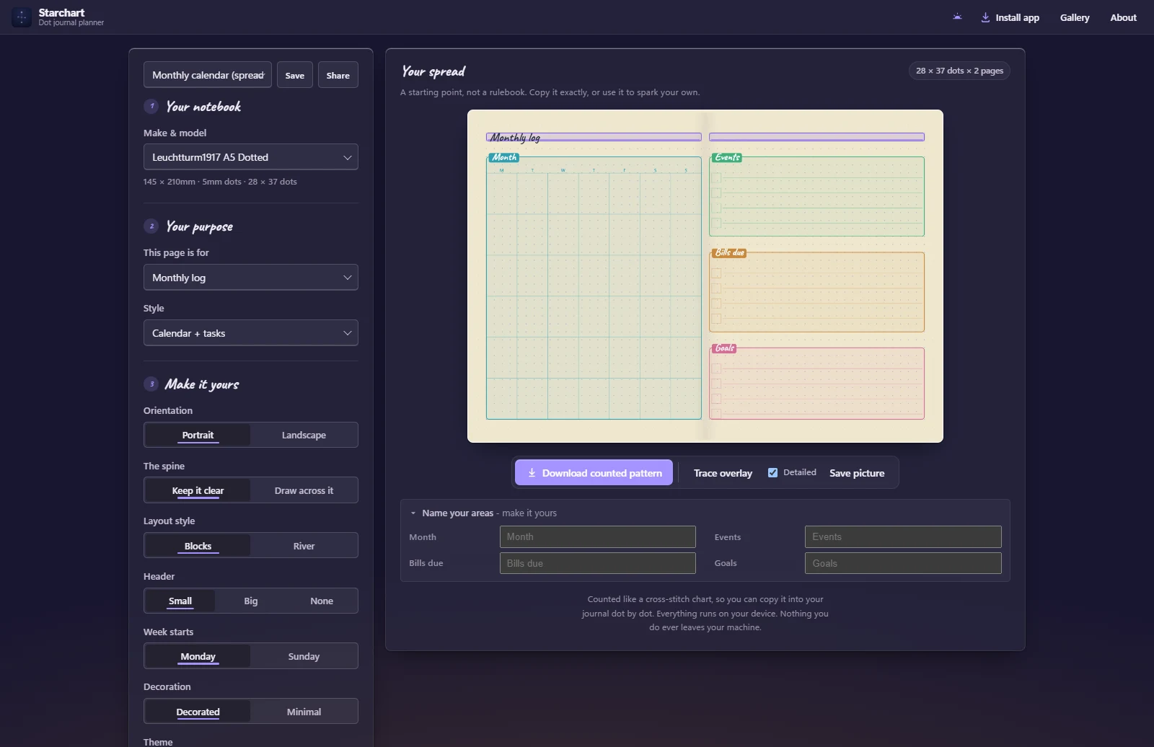The width and height of the screenshot is (1154, 747).
Task: Choose Minimal decoration
Action: (x=304, y=712)
